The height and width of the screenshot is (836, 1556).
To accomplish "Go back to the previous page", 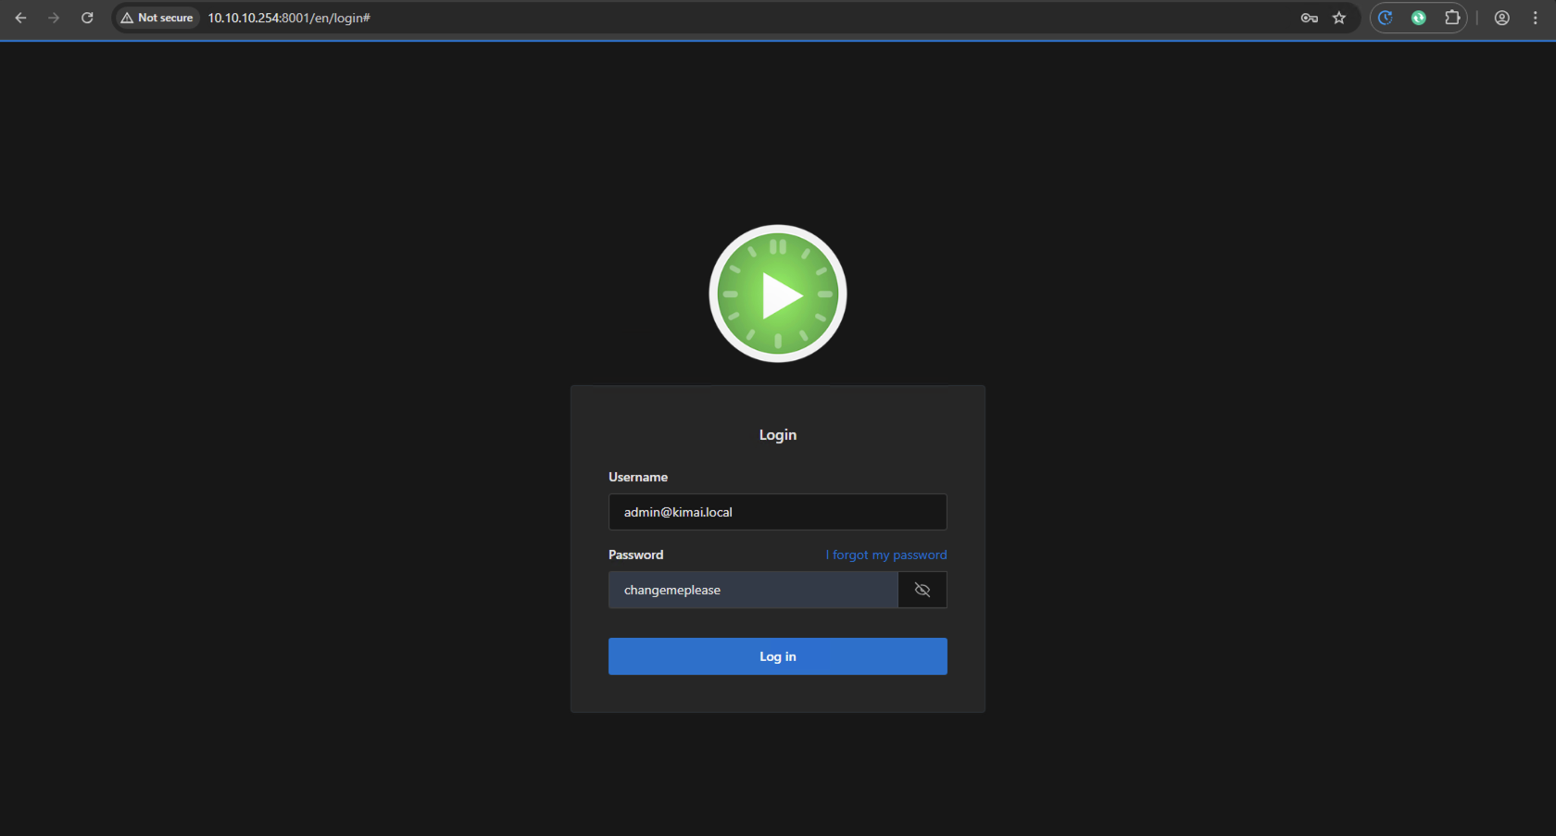I will (x=20, y=18).
